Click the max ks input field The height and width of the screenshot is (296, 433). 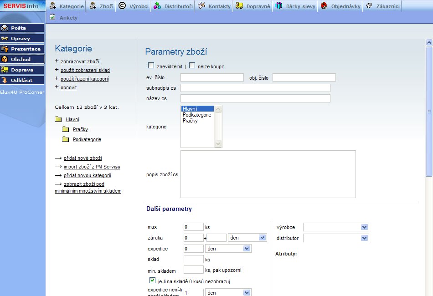tap(194, 227)
